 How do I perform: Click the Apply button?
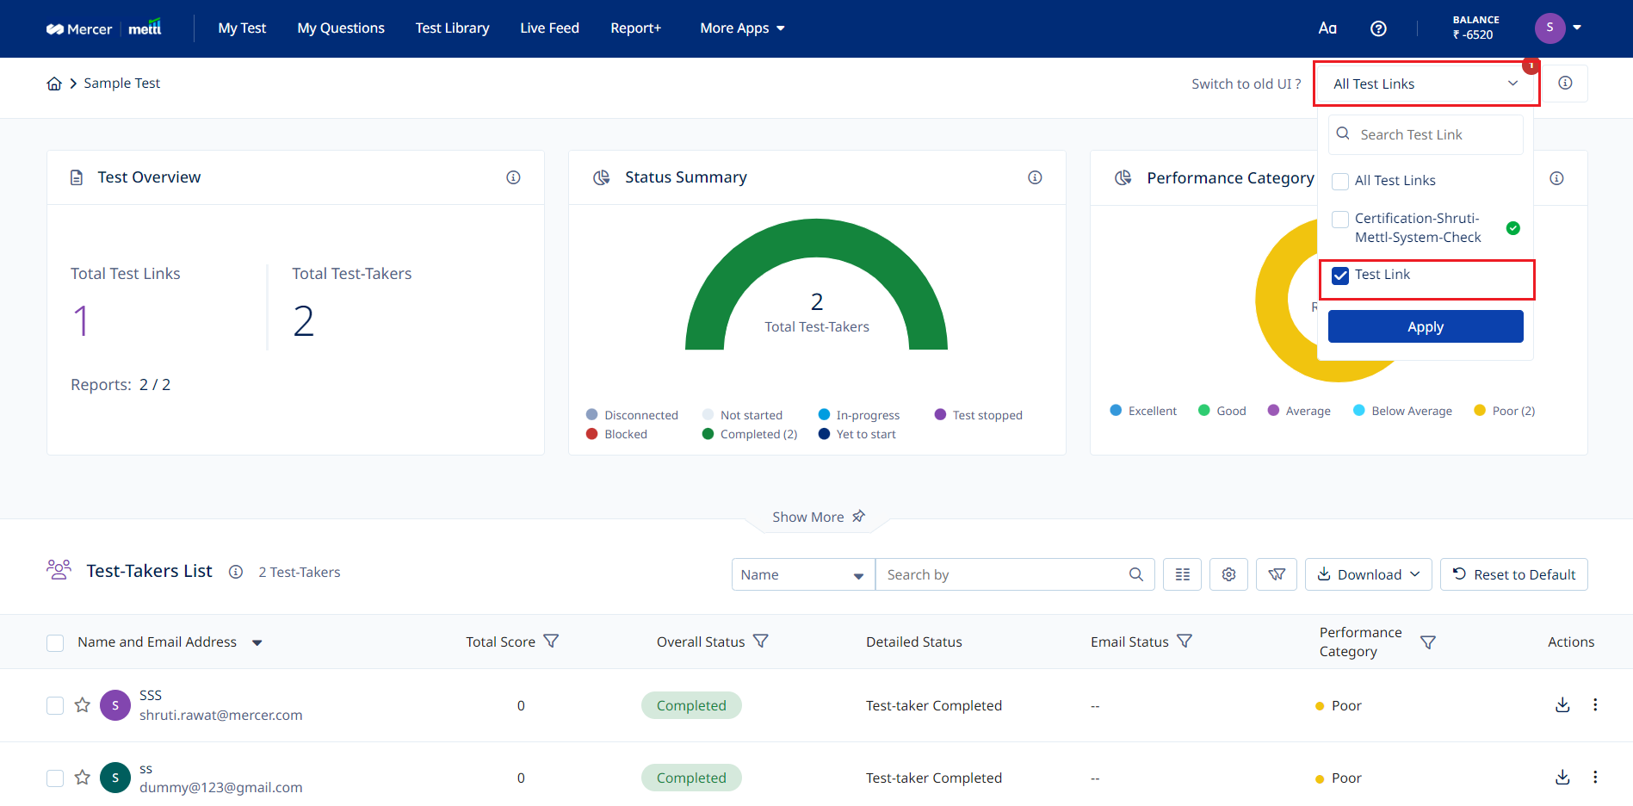pos(1426,326)
